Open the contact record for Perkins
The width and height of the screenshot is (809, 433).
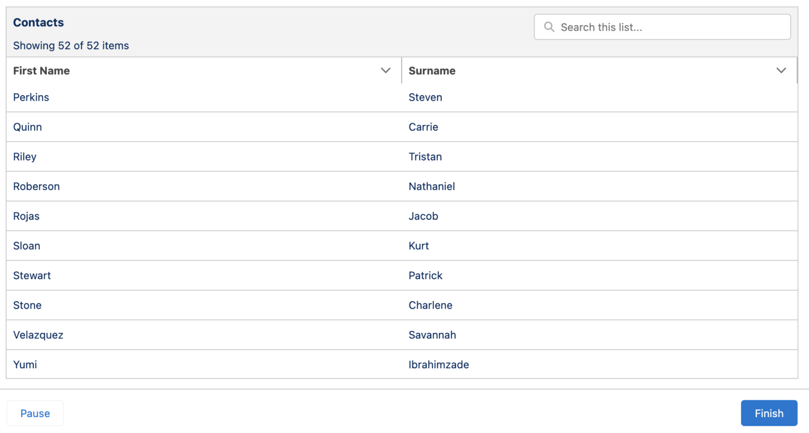point(31,97)
